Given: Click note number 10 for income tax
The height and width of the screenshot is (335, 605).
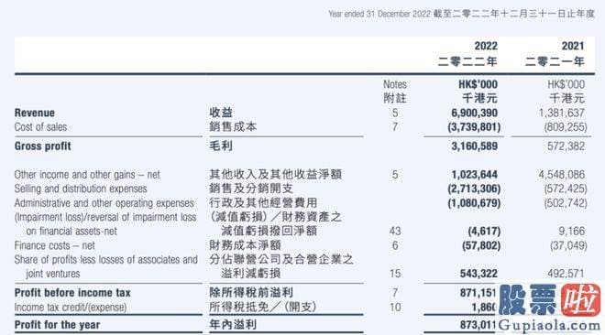Looking at the screenshot, I should [x=395, y=308].
